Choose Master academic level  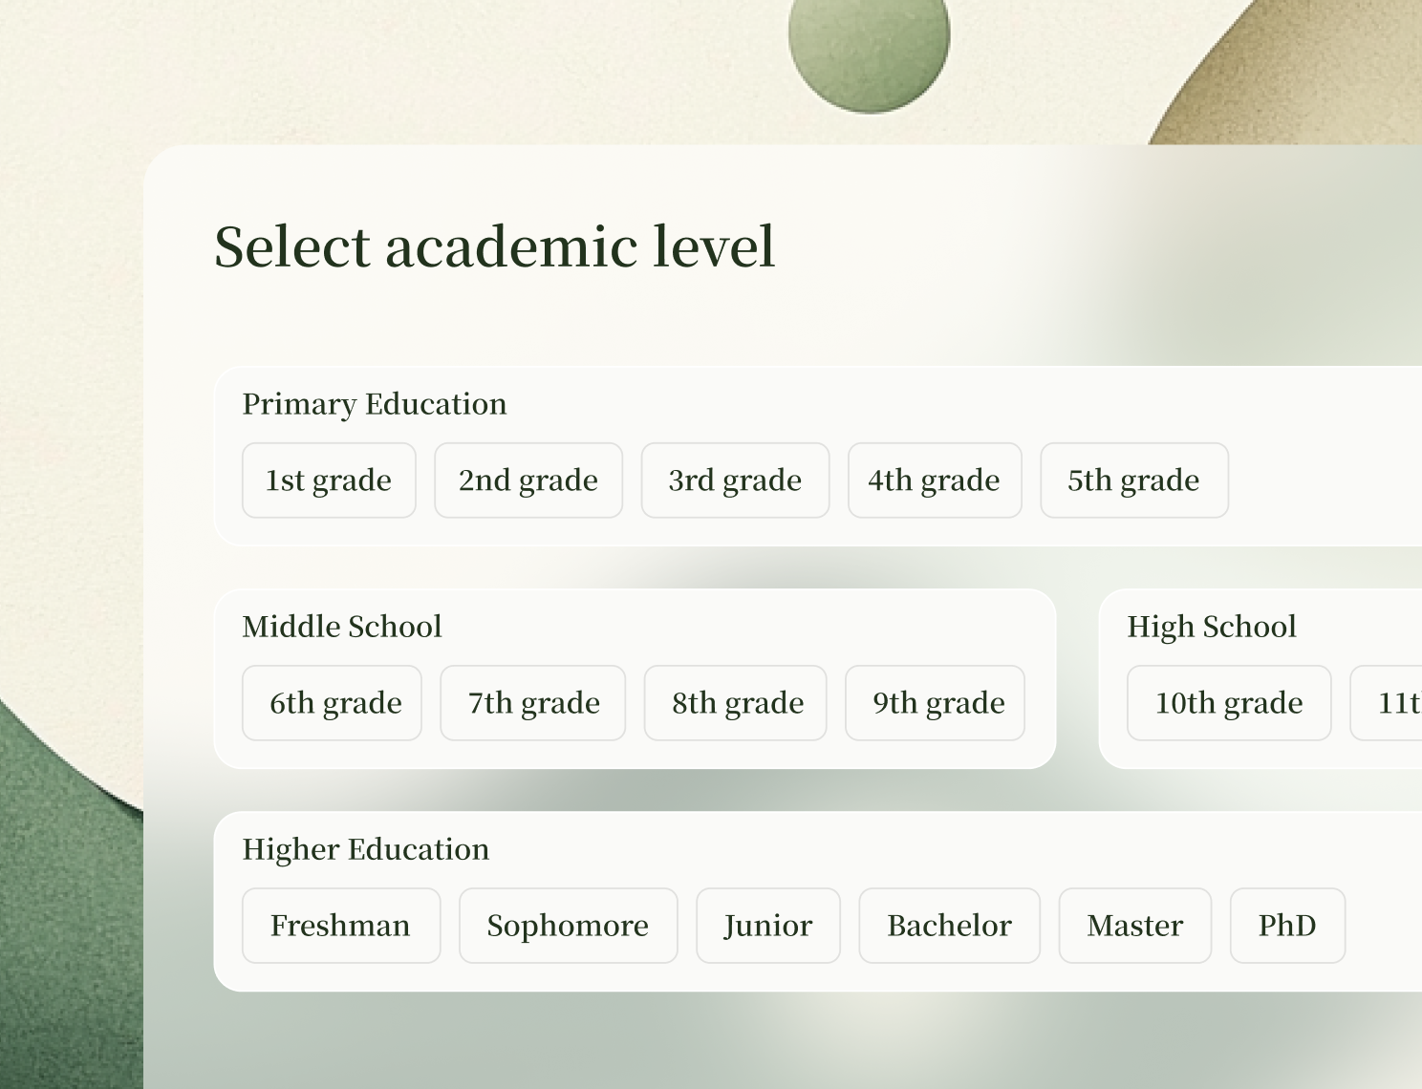click(x=1134, y=926)
